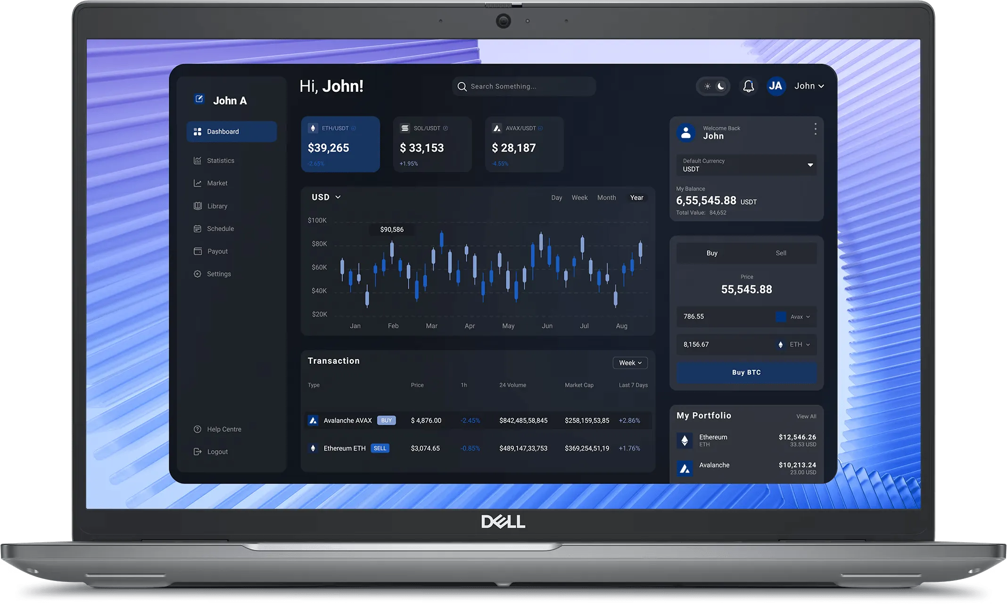Click the Buy BTC button
Screen dimensions: 1007x604
click(746, 372)
